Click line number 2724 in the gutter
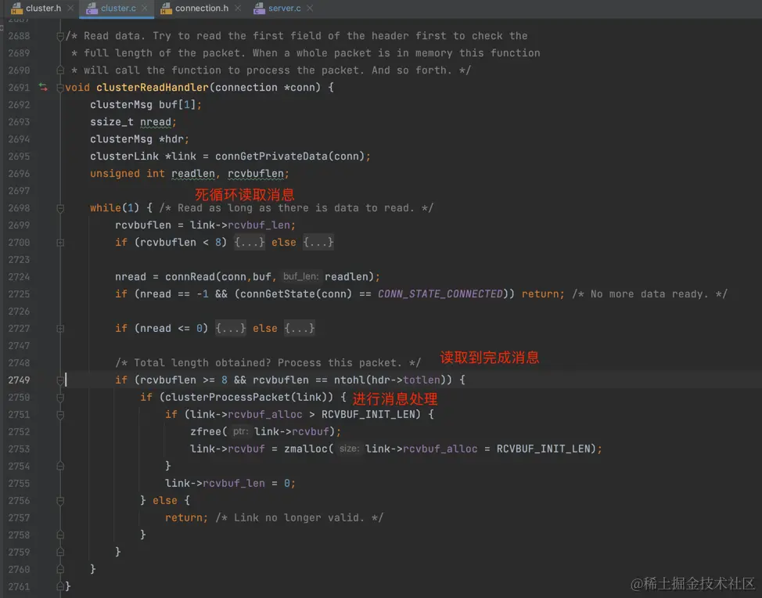Screen dimensions: 762x598 click(19, 276)
